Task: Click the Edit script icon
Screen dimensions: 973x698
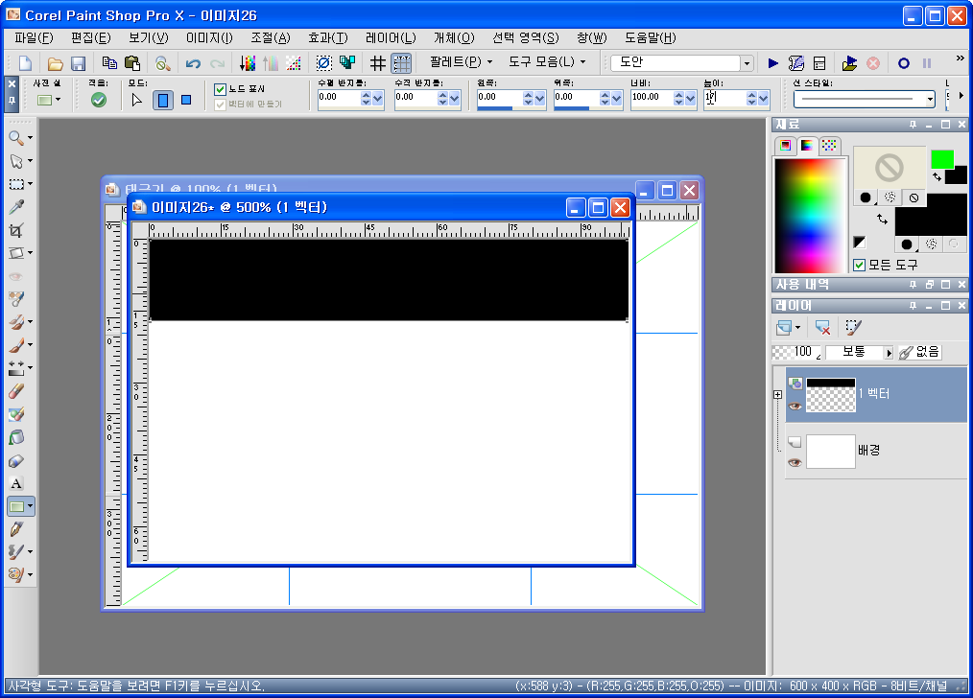Action: coord(796,62)
